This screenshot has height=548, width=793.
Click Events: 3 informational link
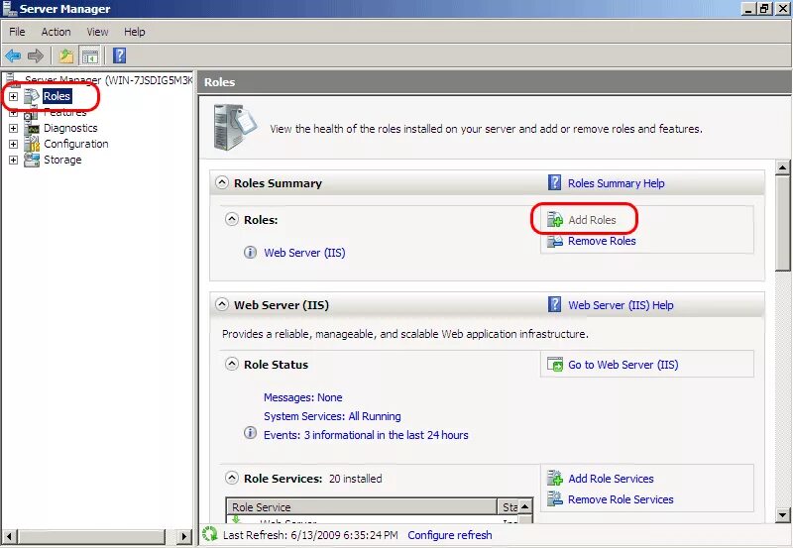(366, 435)
